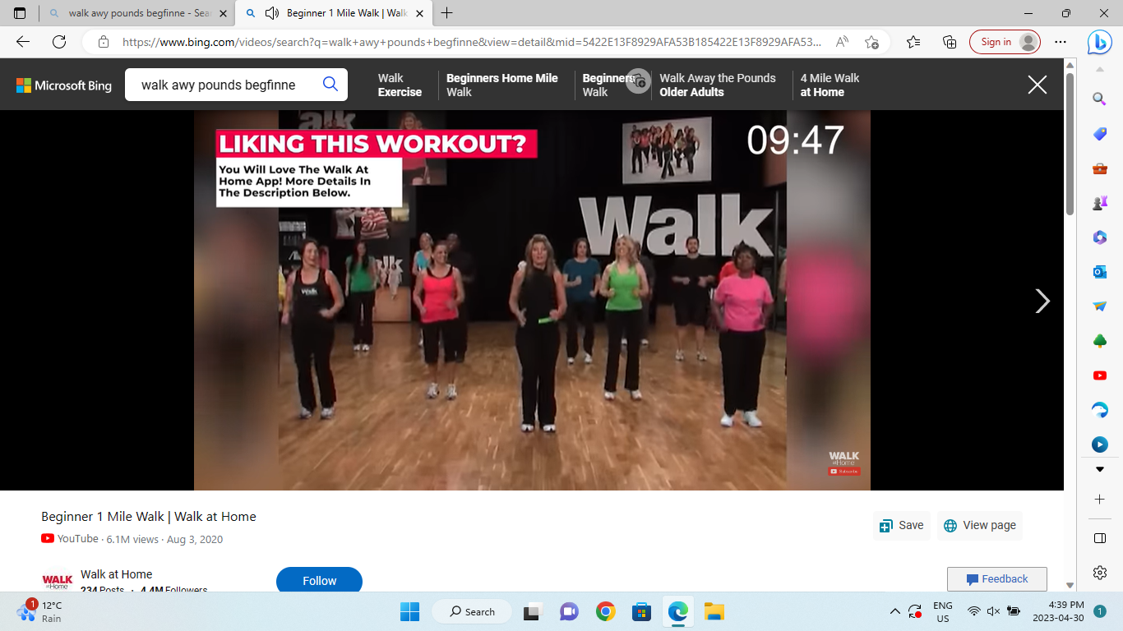
Task: Click the Read Aloud icon in the address bar
Action: coord(842,42)
